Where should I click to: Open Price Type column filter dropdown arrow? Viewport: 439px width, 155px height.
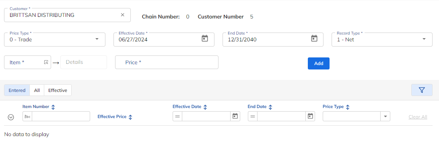click(385, 116)
